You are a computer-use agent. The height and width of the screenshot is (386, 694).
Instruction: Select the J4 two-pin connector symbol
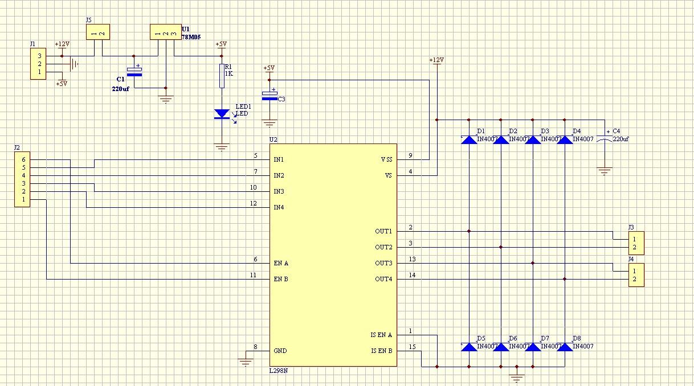pyautogui.click(x=636, y=275)
